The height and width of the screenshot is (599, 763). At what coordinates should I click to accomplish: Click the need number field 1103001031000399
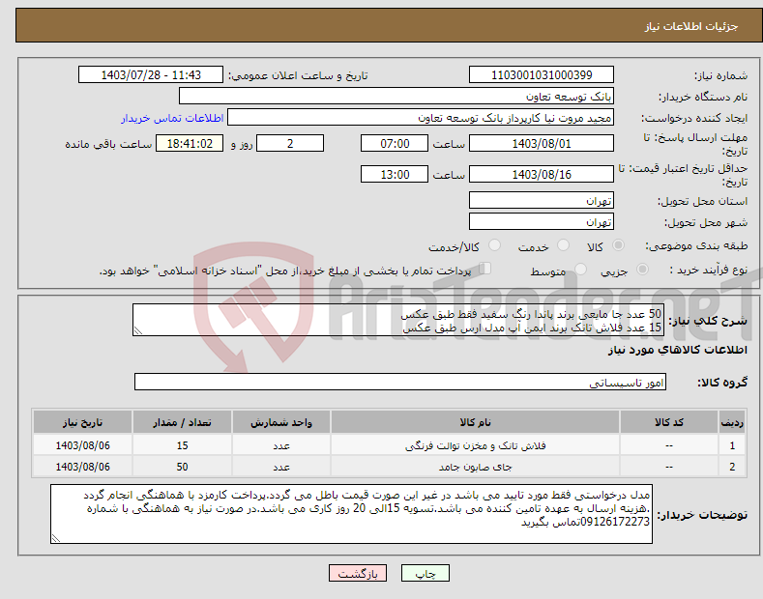pyautogui.click(x=542, y=75)
